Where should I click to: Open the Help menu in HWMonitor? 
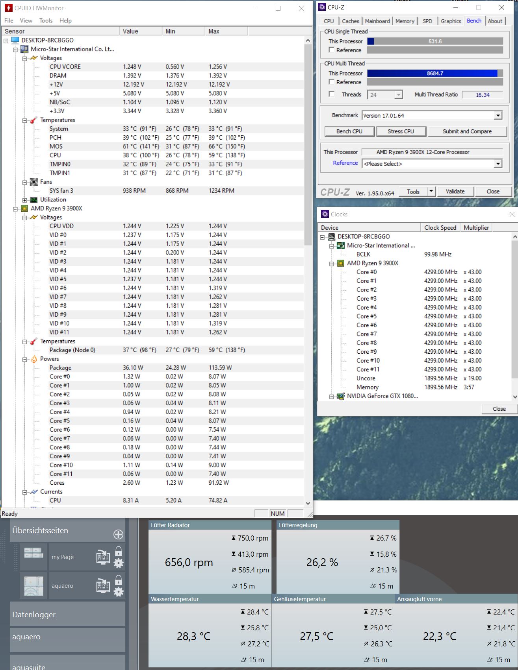65,20
